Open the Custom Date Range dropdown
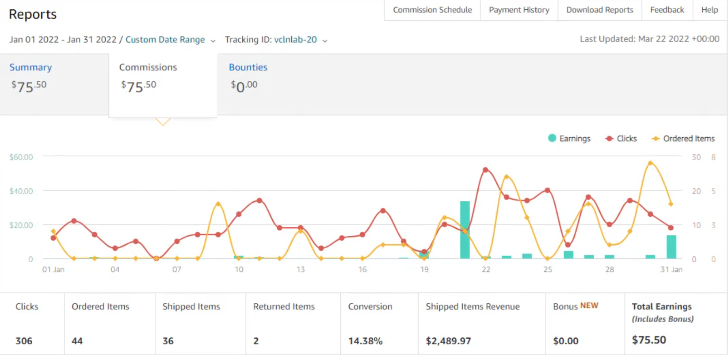The height and width of the screenshot is (355, 728). [165, 40]
